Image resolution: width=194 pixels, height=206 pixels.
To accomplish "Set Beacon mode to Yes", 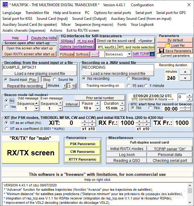I will point(7,107).
